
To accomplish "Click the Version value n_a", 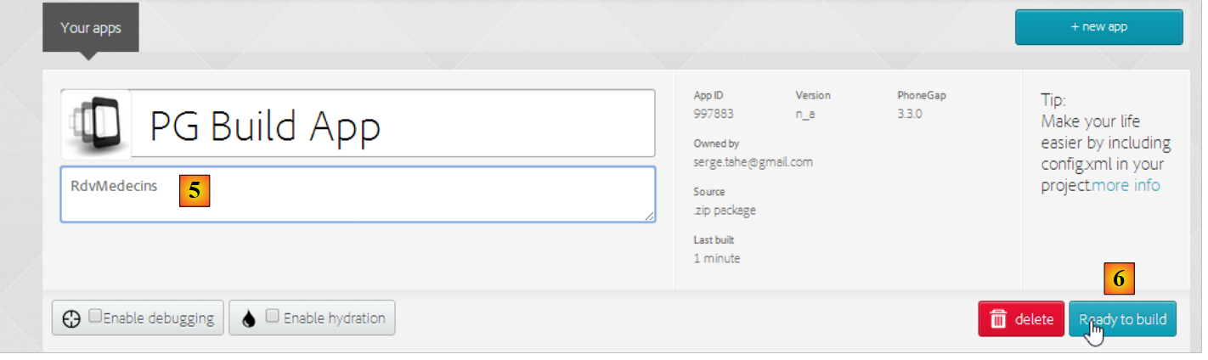I will tap(805, 113).
